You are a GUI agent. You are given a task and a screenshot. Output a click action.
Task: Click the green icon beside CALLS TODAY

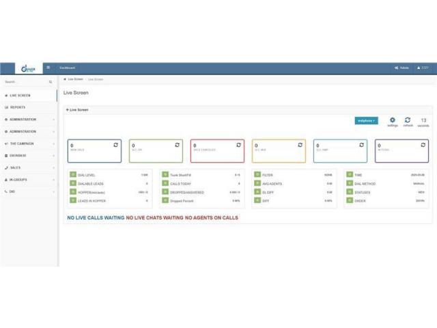click(165, 183)
